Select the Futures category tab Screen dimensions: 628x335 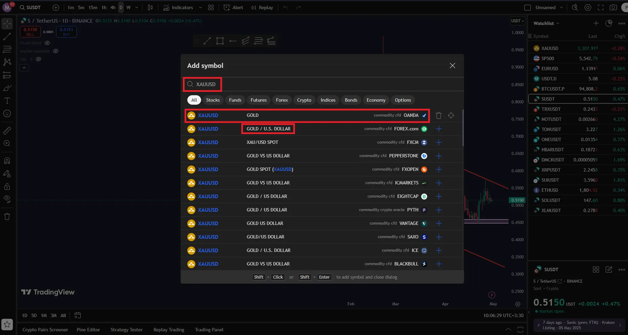pyautogui.click(x=258, y=100)
